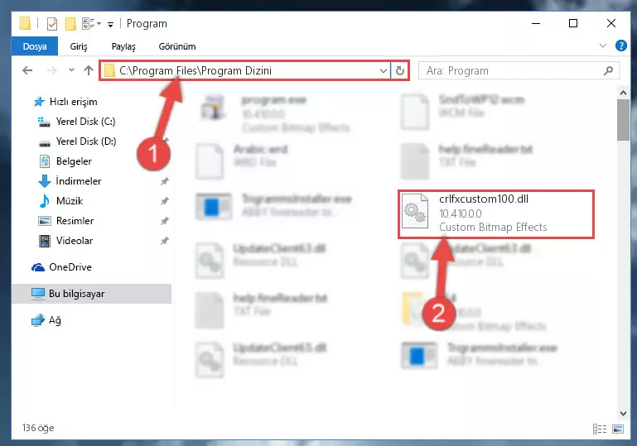637x446 pixels.
Task: Click the folder icon in the address bar
Action: [x=109, y=70]
